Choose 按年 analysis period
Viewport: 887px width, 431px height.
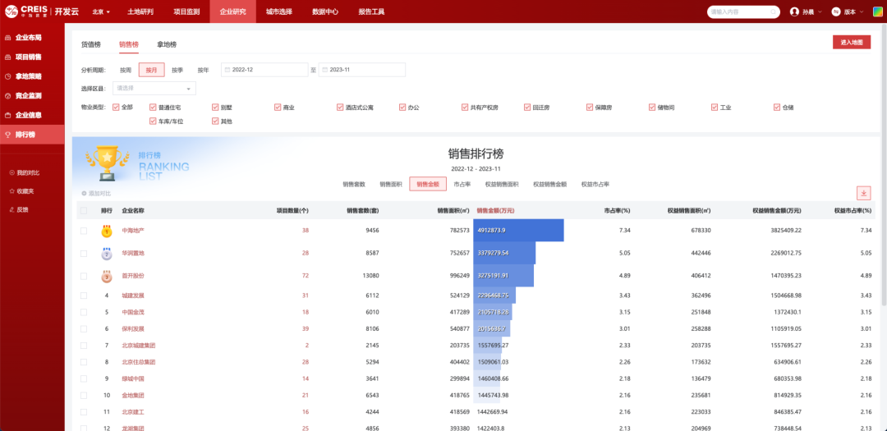pyautogui.click(x=203, y=70)
